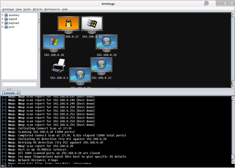Select the Windows XP host 192.168.0.16
This screenshot has height=168, width=235.
(54, 43)
